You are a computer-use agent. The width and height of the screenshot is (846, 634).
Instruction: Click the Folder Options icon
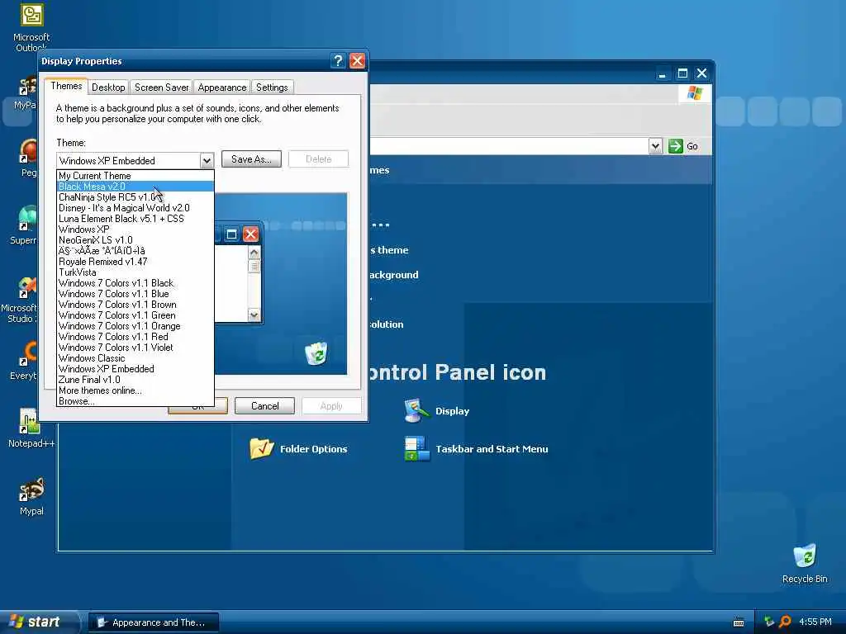tap(262, 448)
